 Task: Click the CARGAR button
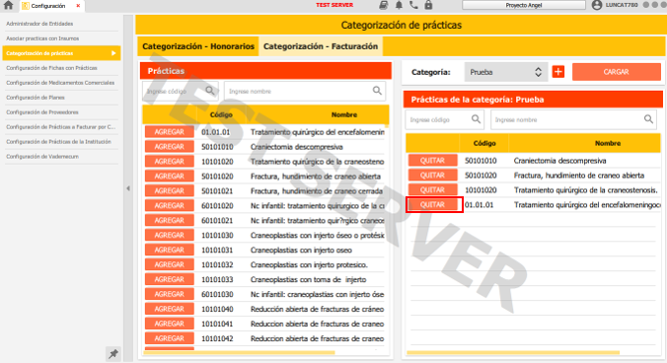coord(616,72)
